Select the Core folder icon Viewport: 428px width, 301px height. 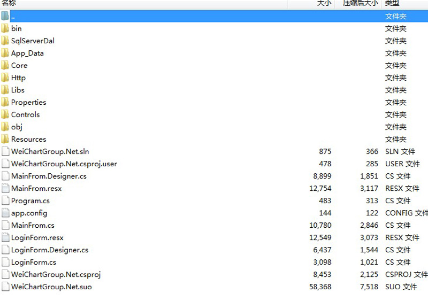pyautogui.click(x=5, y=65)
